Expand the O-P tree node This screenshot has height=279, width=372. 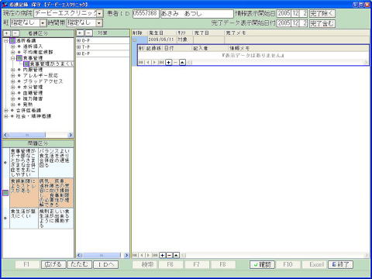tap(79, 40)
